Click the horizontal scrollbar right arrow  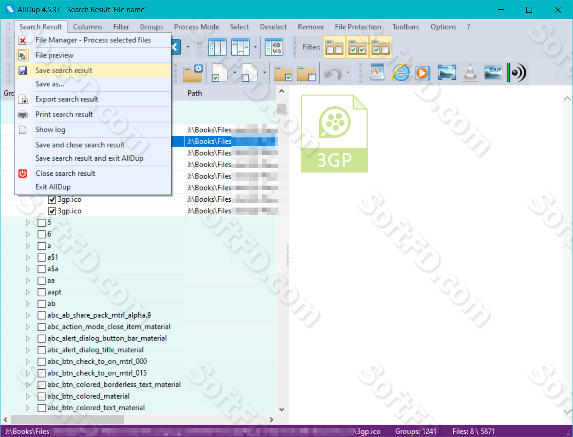271,419
